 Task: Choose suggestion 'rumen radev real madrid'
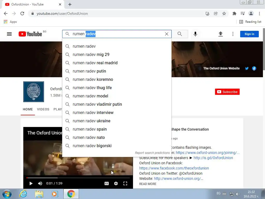pyautogui.click(x=117, y=63)
